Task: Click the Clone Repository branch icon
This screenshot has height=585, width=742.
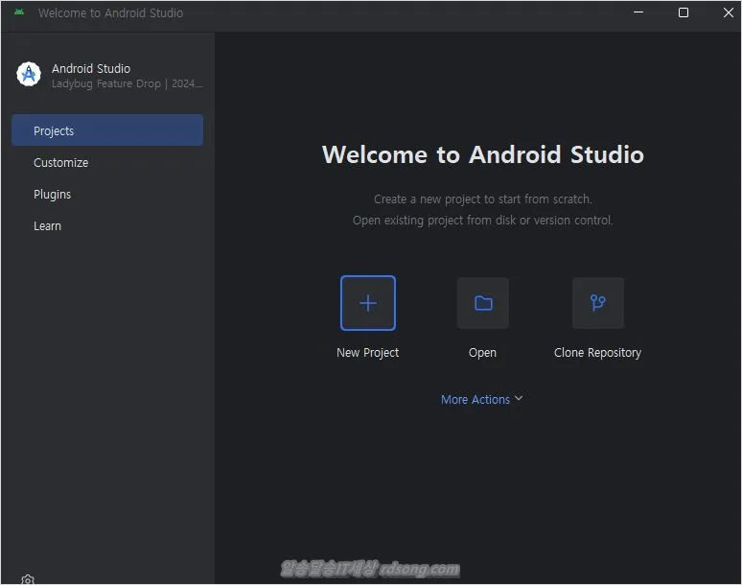Action: 597,303
